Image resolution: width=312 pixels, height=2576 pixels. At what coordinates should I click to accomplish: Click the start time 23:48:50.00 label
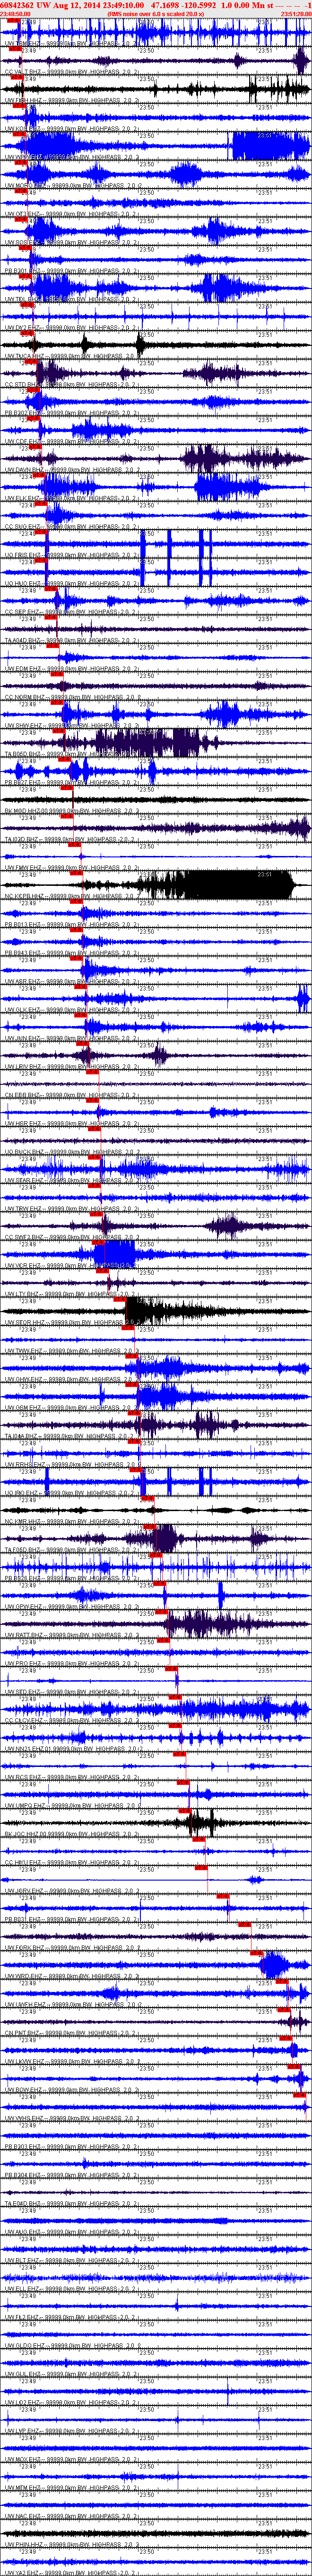(x=16, y=14)
